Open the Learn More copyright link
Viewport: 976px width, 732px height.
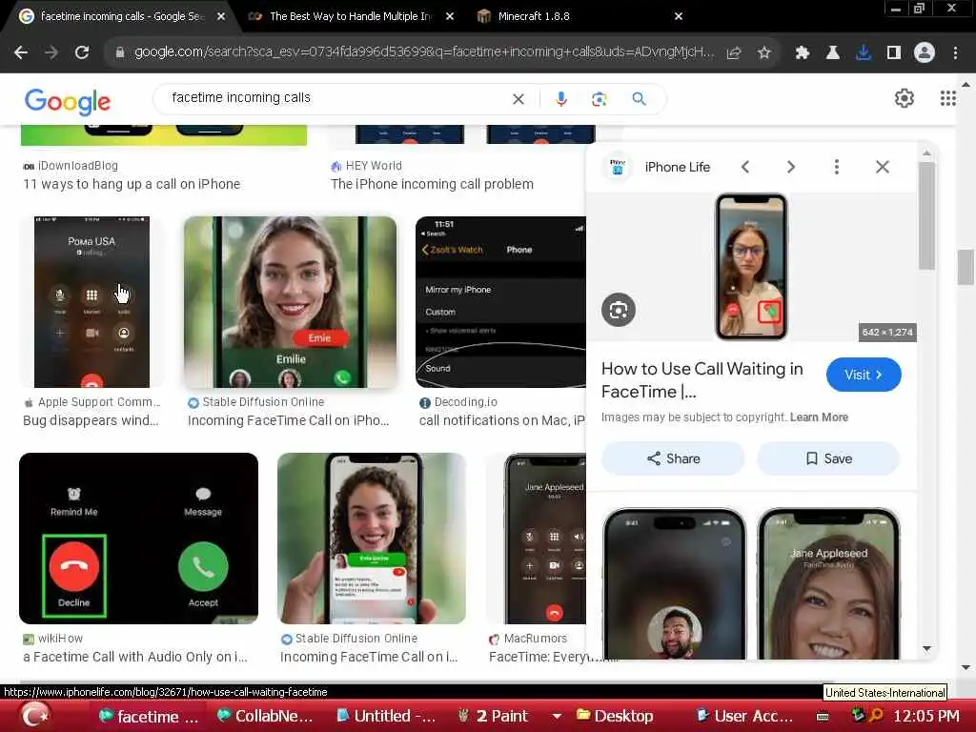click(819, 417)
